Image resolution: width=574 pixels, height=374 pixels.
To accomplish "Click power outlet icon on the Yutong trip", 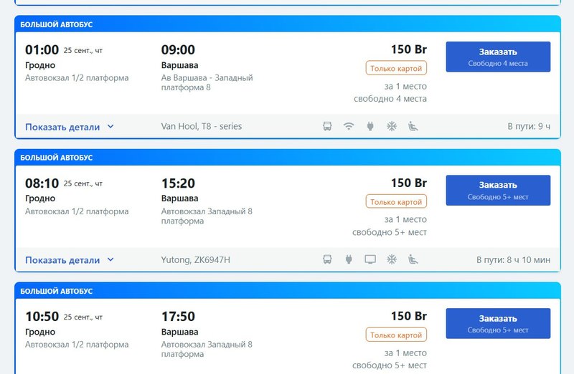I will pos(349,259).
